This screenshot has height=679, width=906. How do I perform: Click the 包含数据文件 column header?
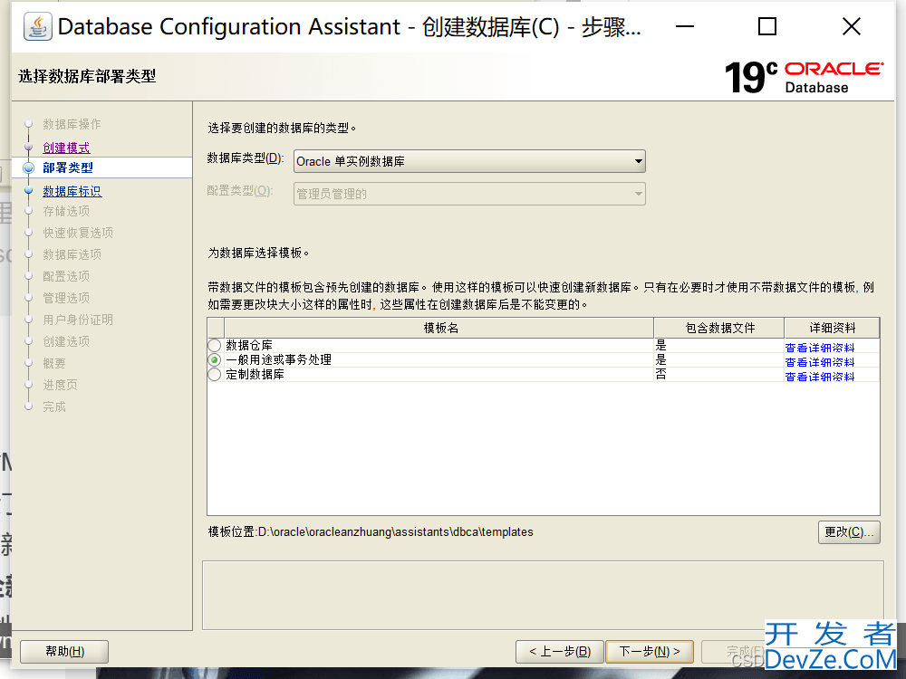[719, 328]
